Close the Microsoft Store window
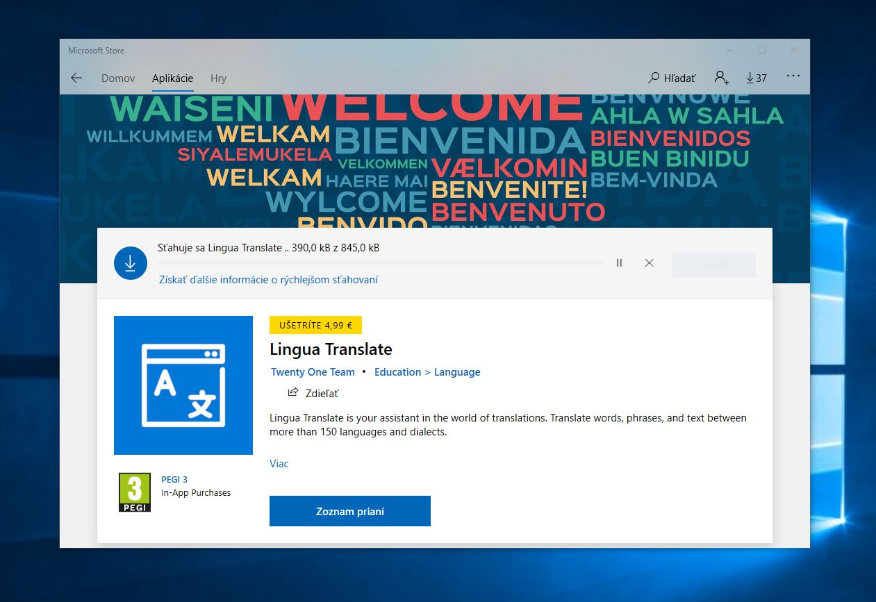876x602 pixels. (794, 50)
